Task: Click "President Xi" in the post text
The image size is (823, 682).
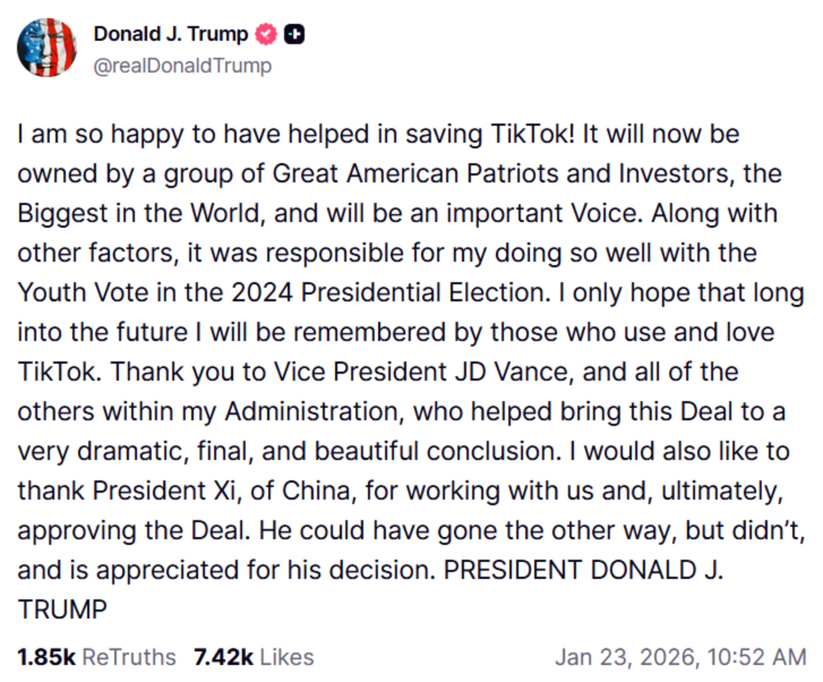Action: coord(165,490)
